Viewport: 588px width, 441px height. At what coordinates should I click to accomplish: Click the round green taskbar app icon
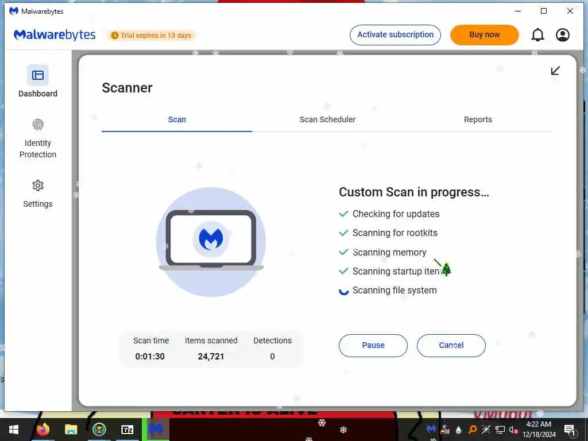(x=99, y=430)
